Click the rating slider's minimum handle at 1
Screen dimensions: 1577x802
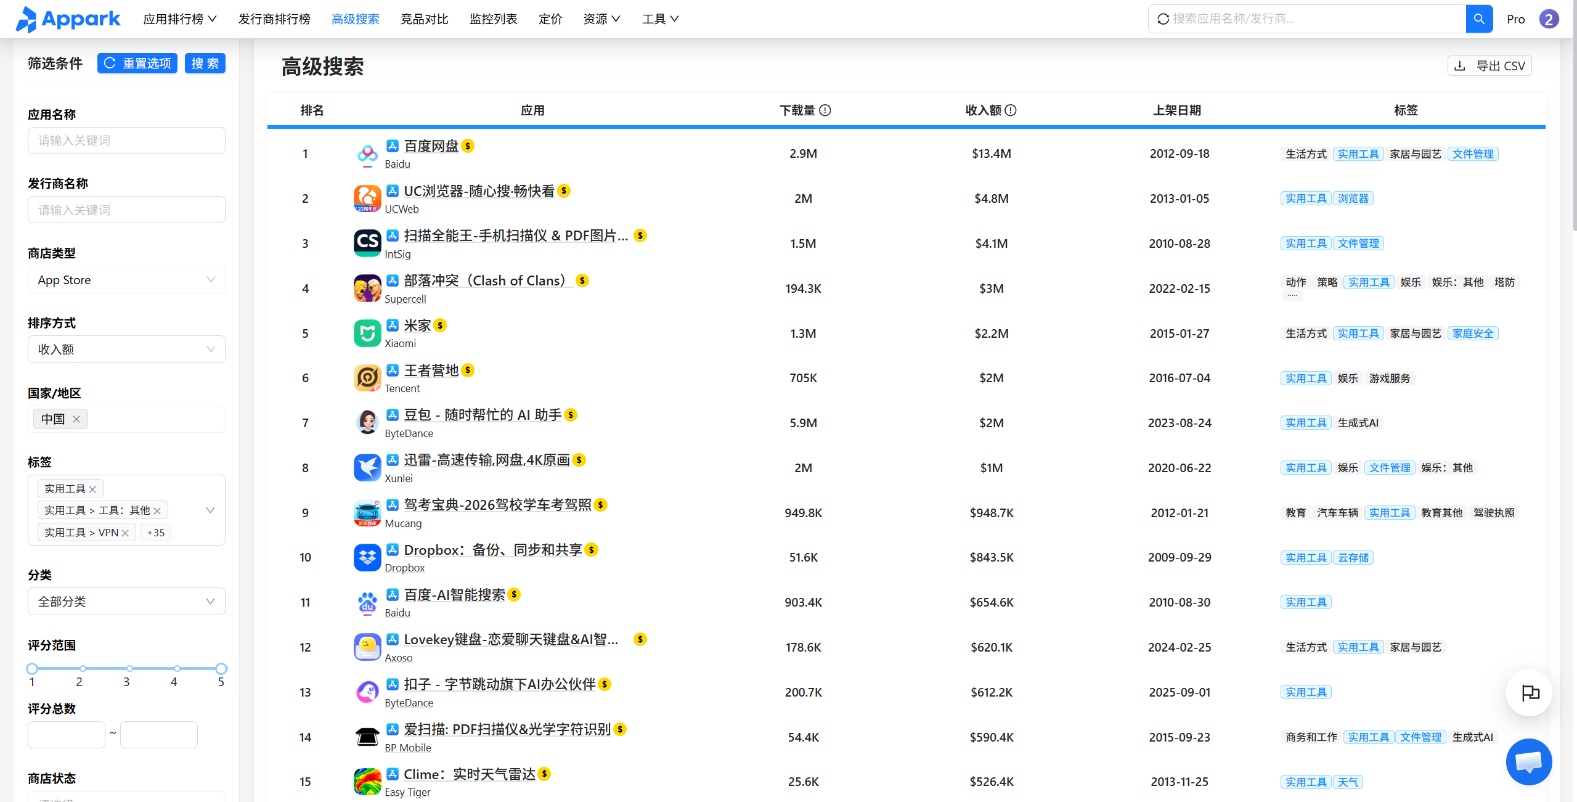[32, 669]
